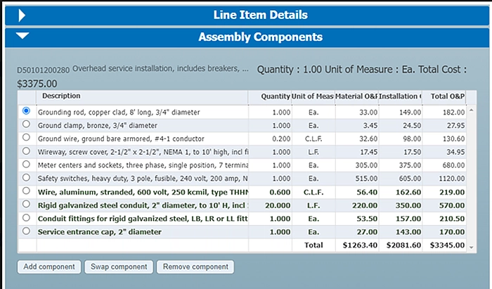492x289 pixels.
Task: Select the Conduit fittings radio button
Action: coord(27,218)
